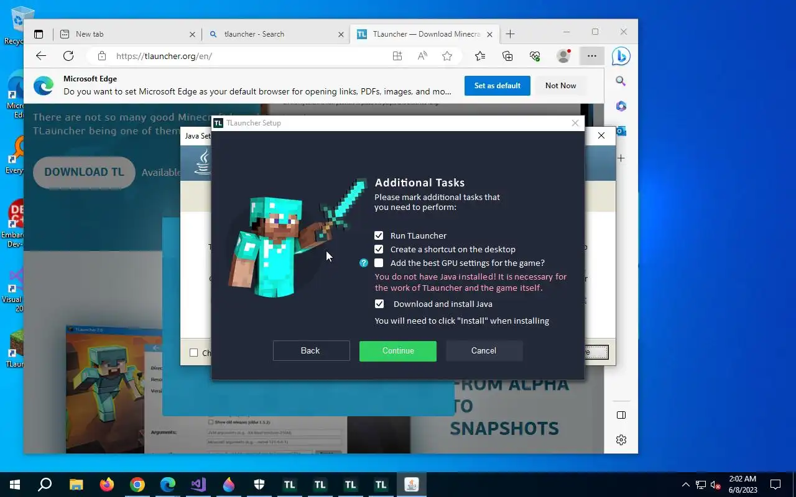Click the browser back arrow
796x497 pixels.
(41, 56)
